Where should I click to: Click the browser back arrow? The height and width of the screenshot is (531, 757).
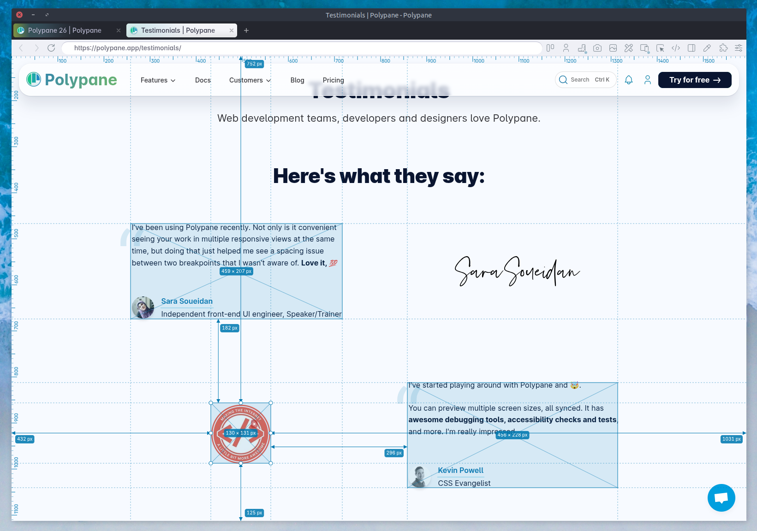(21, 48)
